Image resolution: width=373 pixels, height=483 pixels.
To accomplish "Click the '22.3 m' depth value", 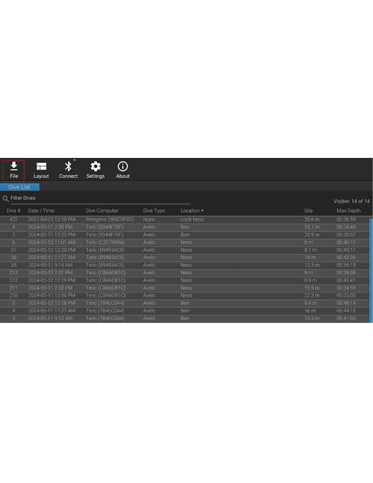I will [312, 295].
